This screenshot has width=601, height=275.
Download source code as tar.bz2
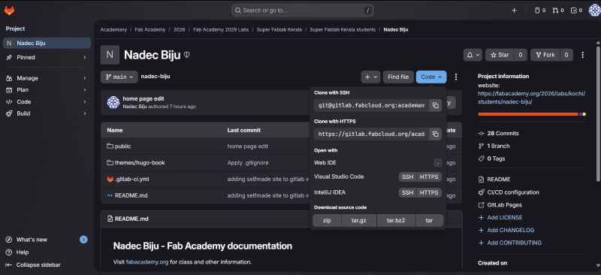click(396, 221)
